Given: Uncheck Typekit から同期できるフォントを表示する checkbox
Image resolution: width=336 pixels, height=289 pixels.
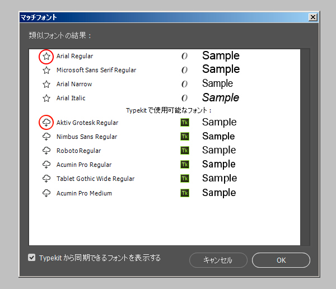Looking at the screenshot, I should [31, 257].
